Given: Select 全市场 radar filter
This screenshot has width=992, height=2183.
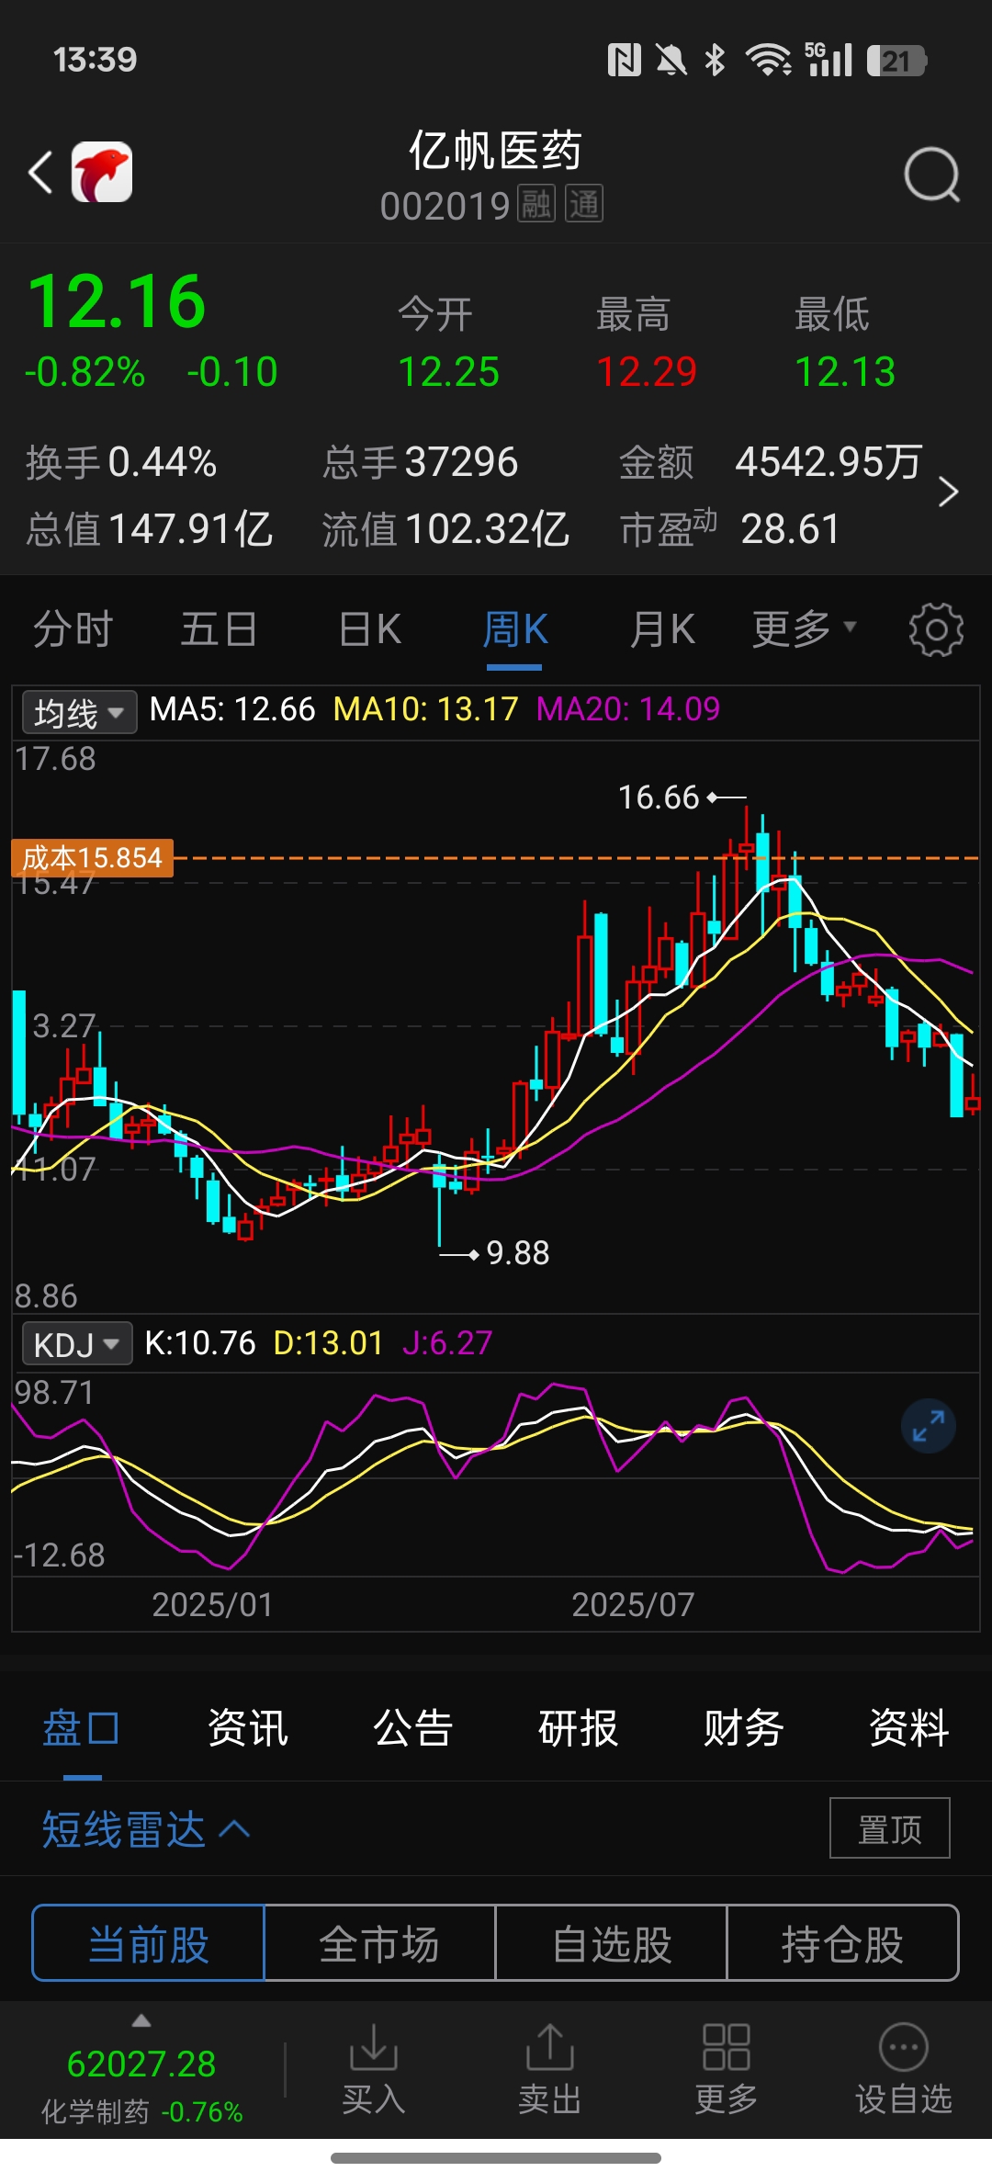Looking at the screenshot, I should (380, 1944).
